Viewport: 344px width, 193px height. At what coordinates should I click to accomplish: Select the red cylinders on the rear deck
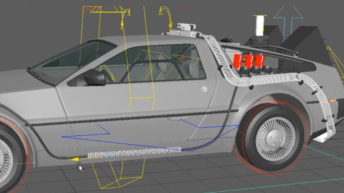tap(249, 61)
